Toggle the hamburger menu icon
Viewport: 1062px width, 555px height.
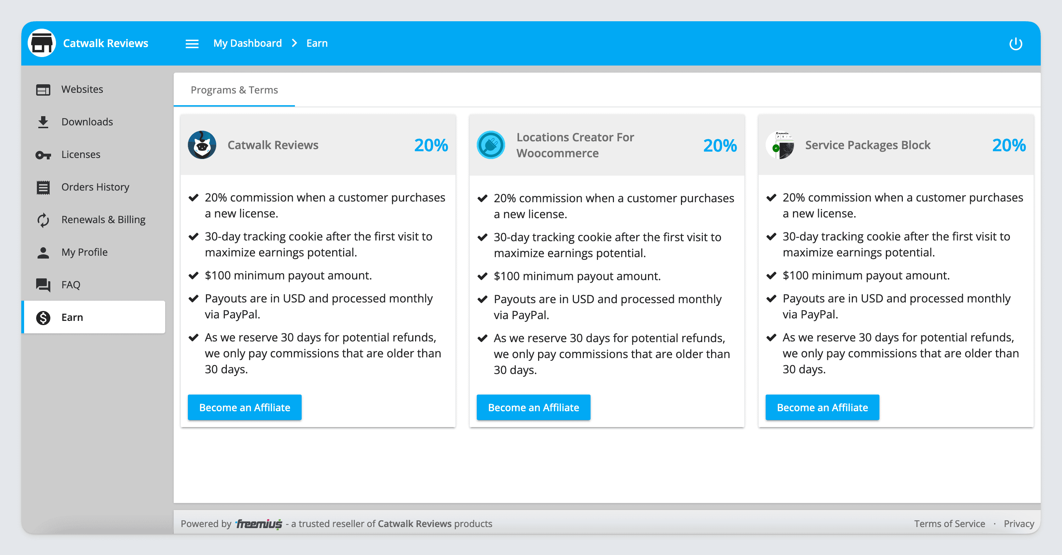pyautogui.click(x=192, y=44)
